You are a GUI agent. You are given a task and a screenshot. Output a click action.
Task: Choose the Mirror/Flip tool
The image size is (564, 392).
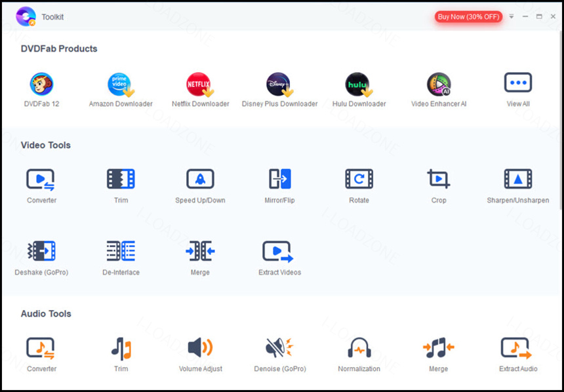280,179
